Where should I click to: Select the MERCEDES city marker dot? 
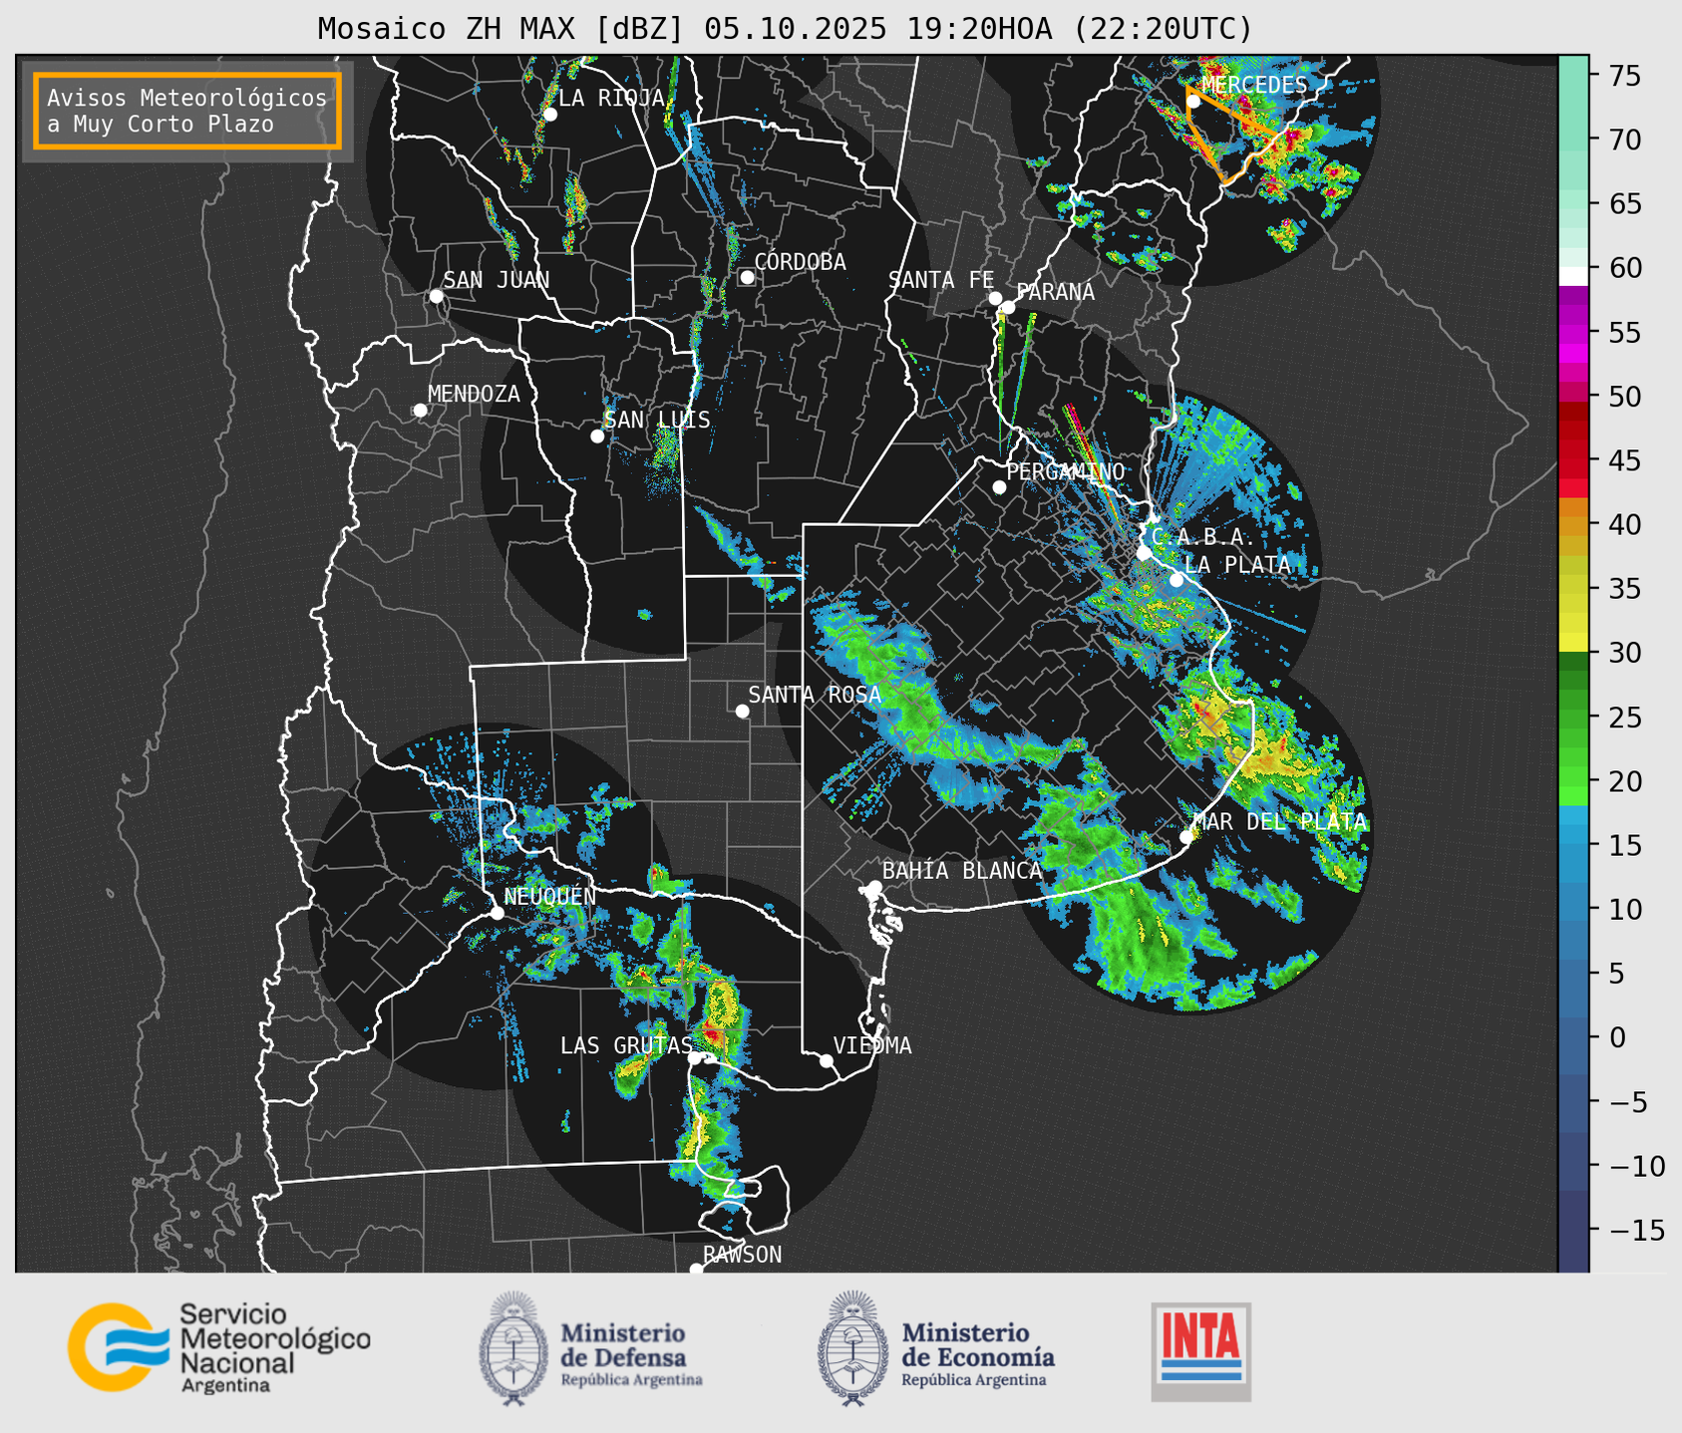tap(1192, 101)
